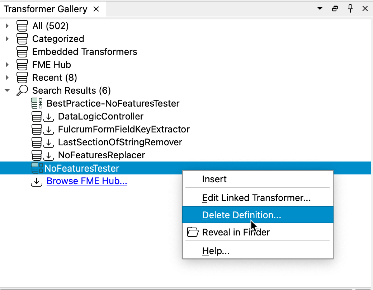The width and height of the screenshot is (373, 290).
Task: Select the Recent (8) label
Action: pyautogui.click(x=55, y=78)
